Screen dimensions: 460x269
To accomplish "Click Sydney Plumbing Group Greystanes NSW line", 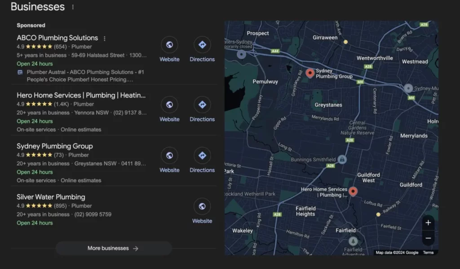I will 81,164.
